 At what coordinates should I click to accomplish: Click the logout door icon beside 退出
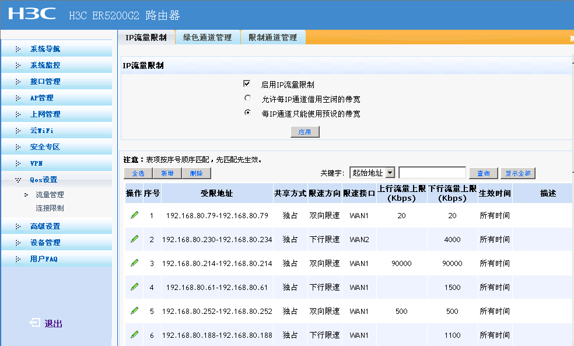point(35,323)
